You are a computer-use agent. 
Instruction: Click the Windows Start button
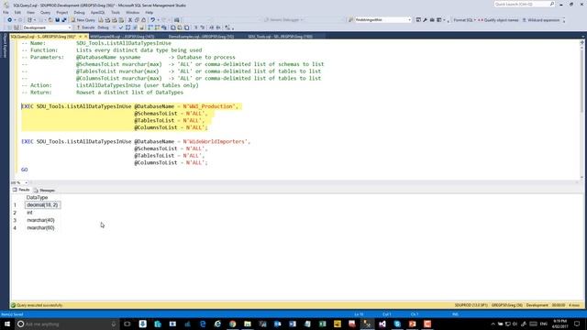coord(7,324)
